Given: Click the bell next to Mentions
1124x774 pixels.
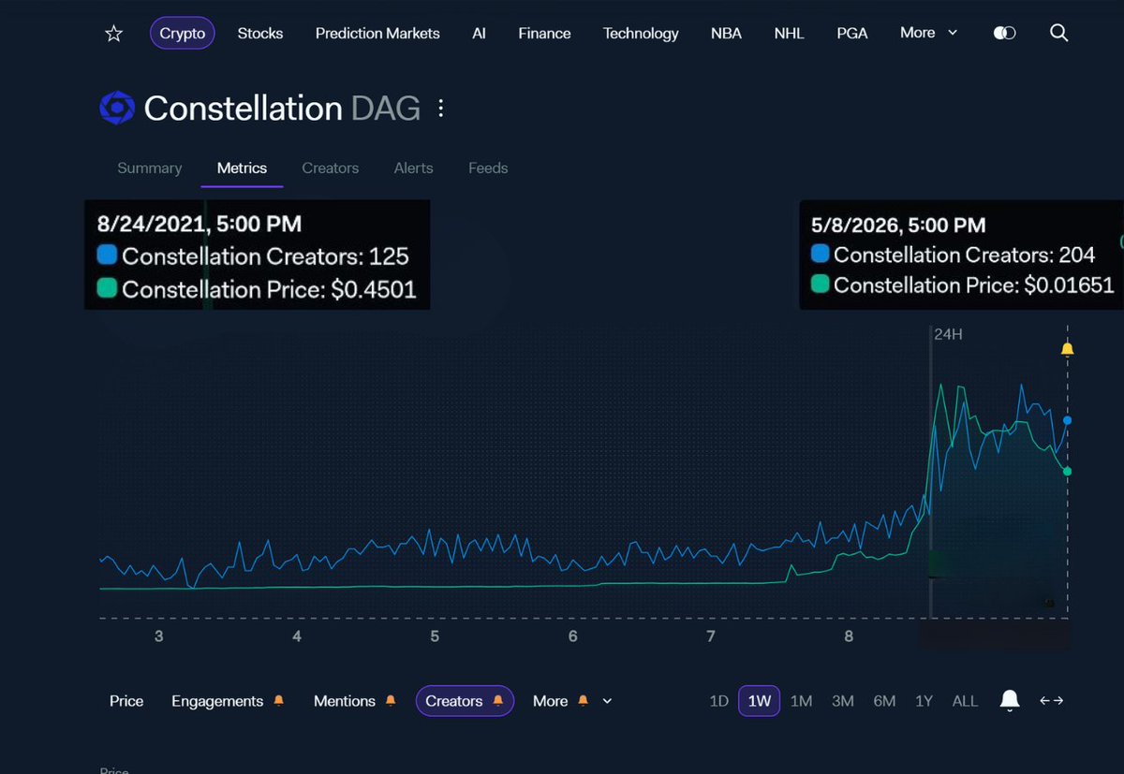Looking at the screenshot, I should click(x=391, y=701).
